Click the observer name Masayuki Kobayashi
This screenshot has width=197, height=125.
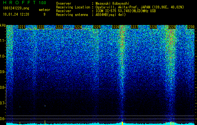coord(112,3)
